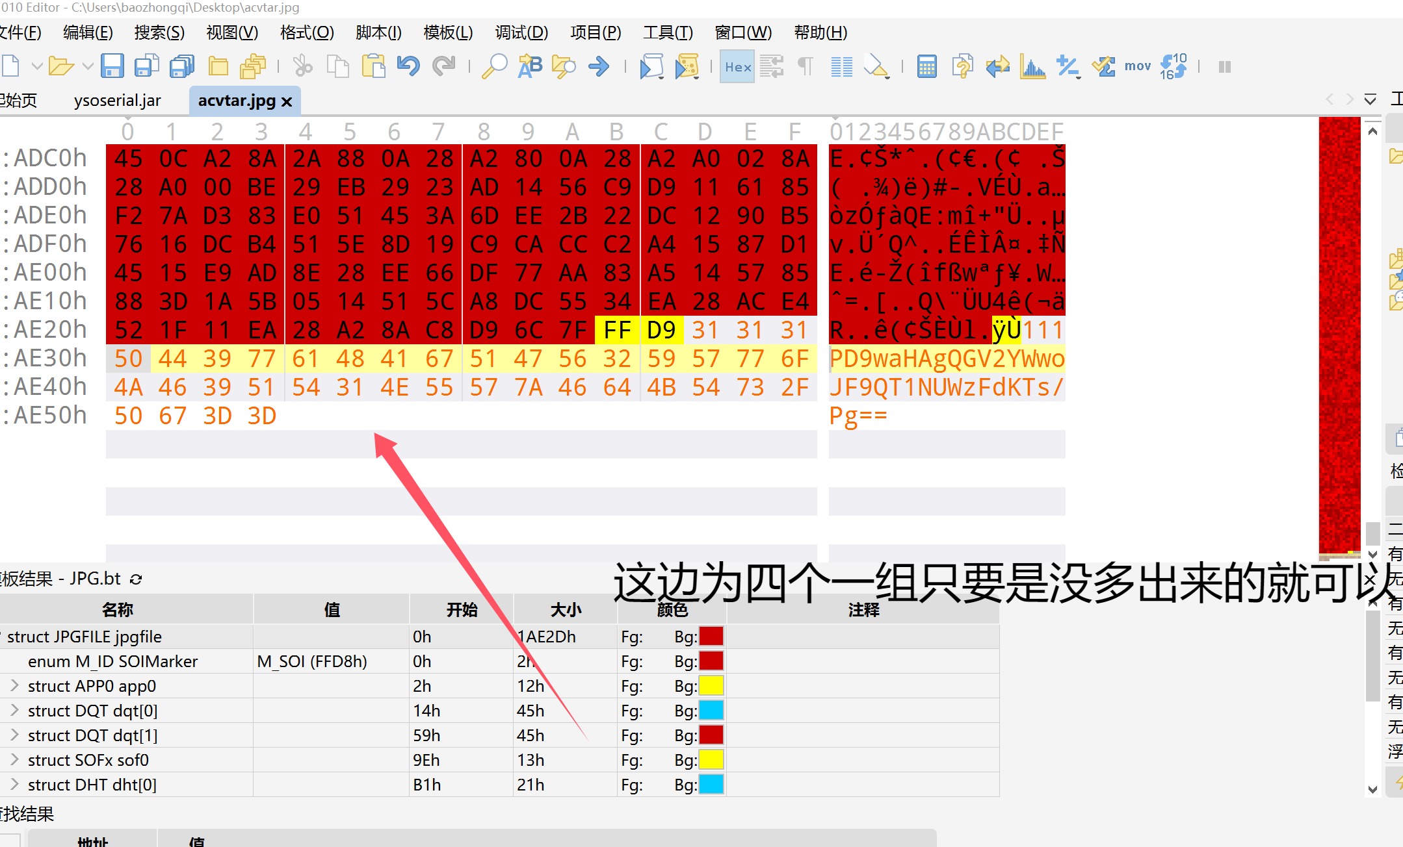Click the cyan color swatch for dqt[0]
The width and height of the screenshot is (1403, 847).
[x=711, y=711]
